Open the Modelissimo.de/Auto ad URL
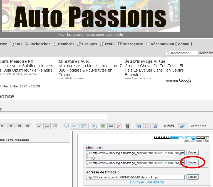 [x=72, y=79]
